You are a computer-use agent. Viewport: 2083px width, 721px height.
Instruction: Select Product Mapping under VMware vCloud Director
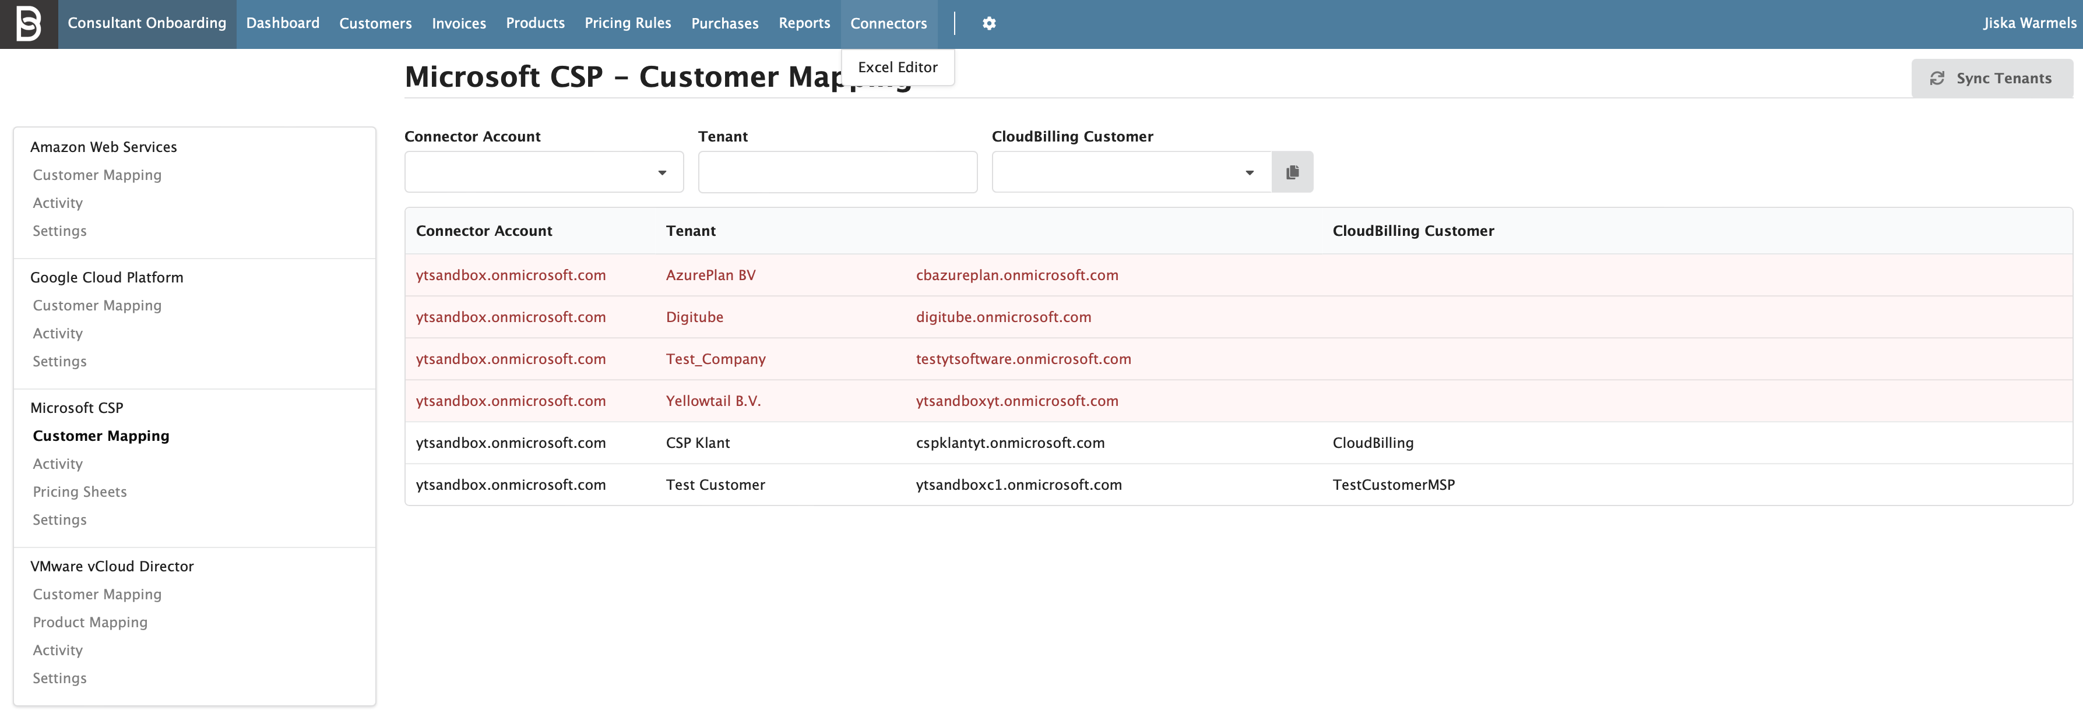pyautogui.click(x=90, y=621)
